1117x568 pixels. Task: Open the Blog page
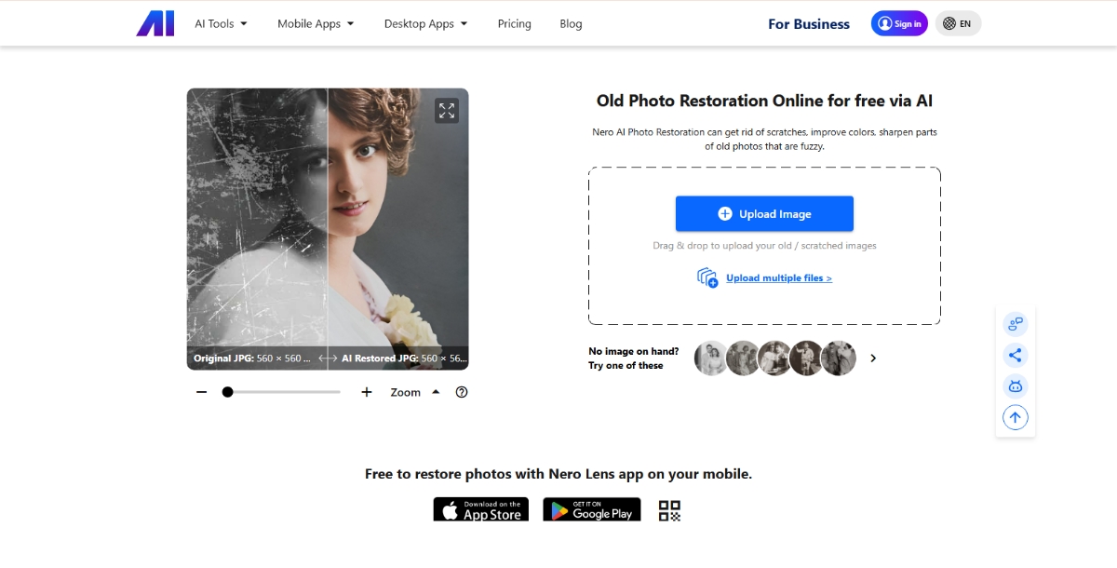coord(571,24)
